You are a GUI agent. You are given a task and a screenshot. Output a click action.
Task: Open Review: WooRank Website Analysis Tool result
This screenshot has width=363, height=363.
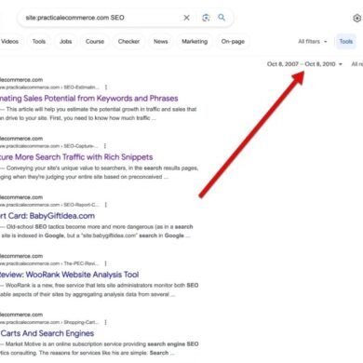coord(69,275)
